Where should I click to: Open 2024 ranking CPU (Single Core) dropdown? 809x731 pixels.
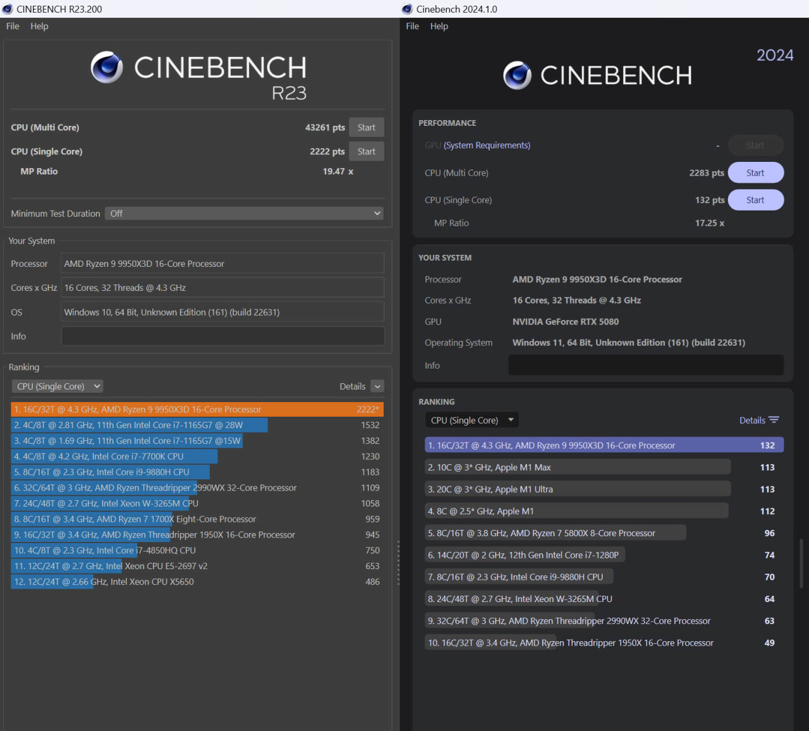(x=471, y=420)
